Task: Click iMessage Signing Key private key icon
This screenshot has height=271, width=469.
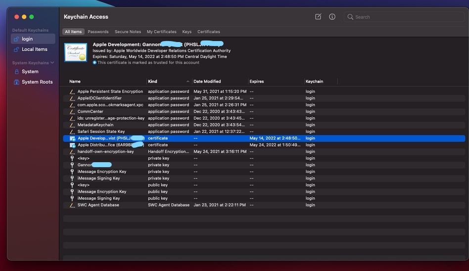Action: coord(72,178)
